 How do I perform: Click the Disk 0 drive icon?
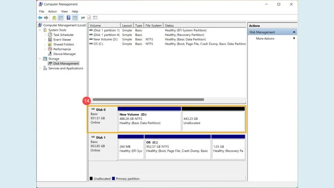click(x=93, y=109)
